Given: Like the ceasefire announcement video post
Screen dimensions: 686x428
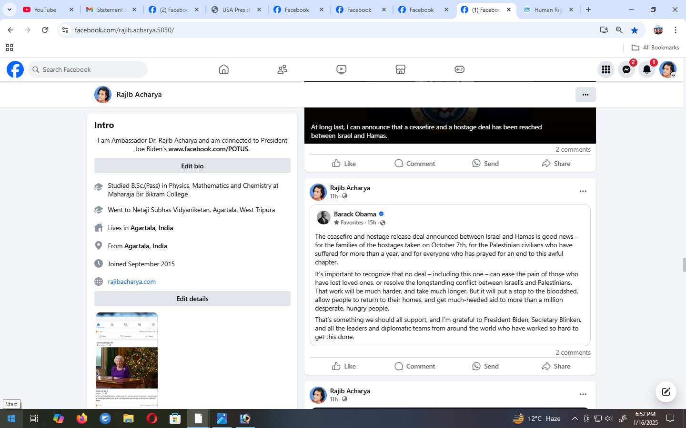Looking at the screenshot, I should coord(344,164).
